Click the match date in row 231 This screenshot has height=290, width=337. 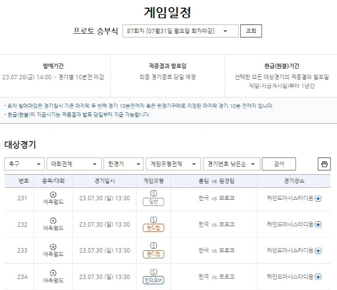104,198
